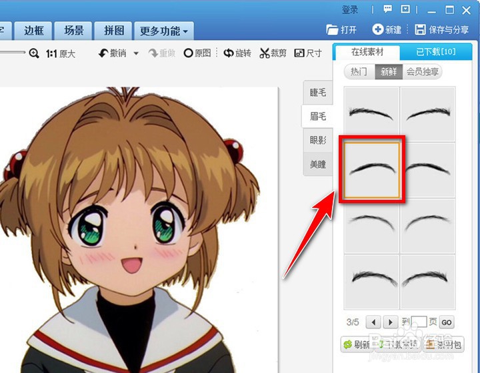Open the 场景 scene tab
The image size is (480, 373).
coord(73,31)
